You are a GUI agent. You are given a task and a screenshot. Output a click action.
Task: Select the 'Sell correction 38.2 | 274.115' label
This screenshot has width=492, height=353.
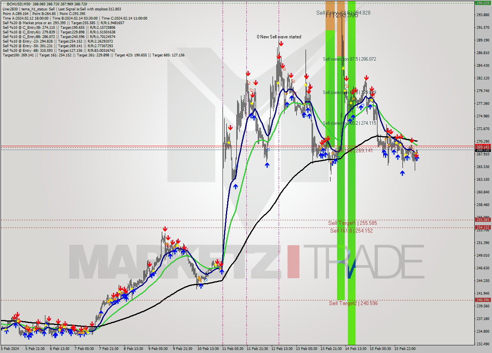click(x=349, y=123)
